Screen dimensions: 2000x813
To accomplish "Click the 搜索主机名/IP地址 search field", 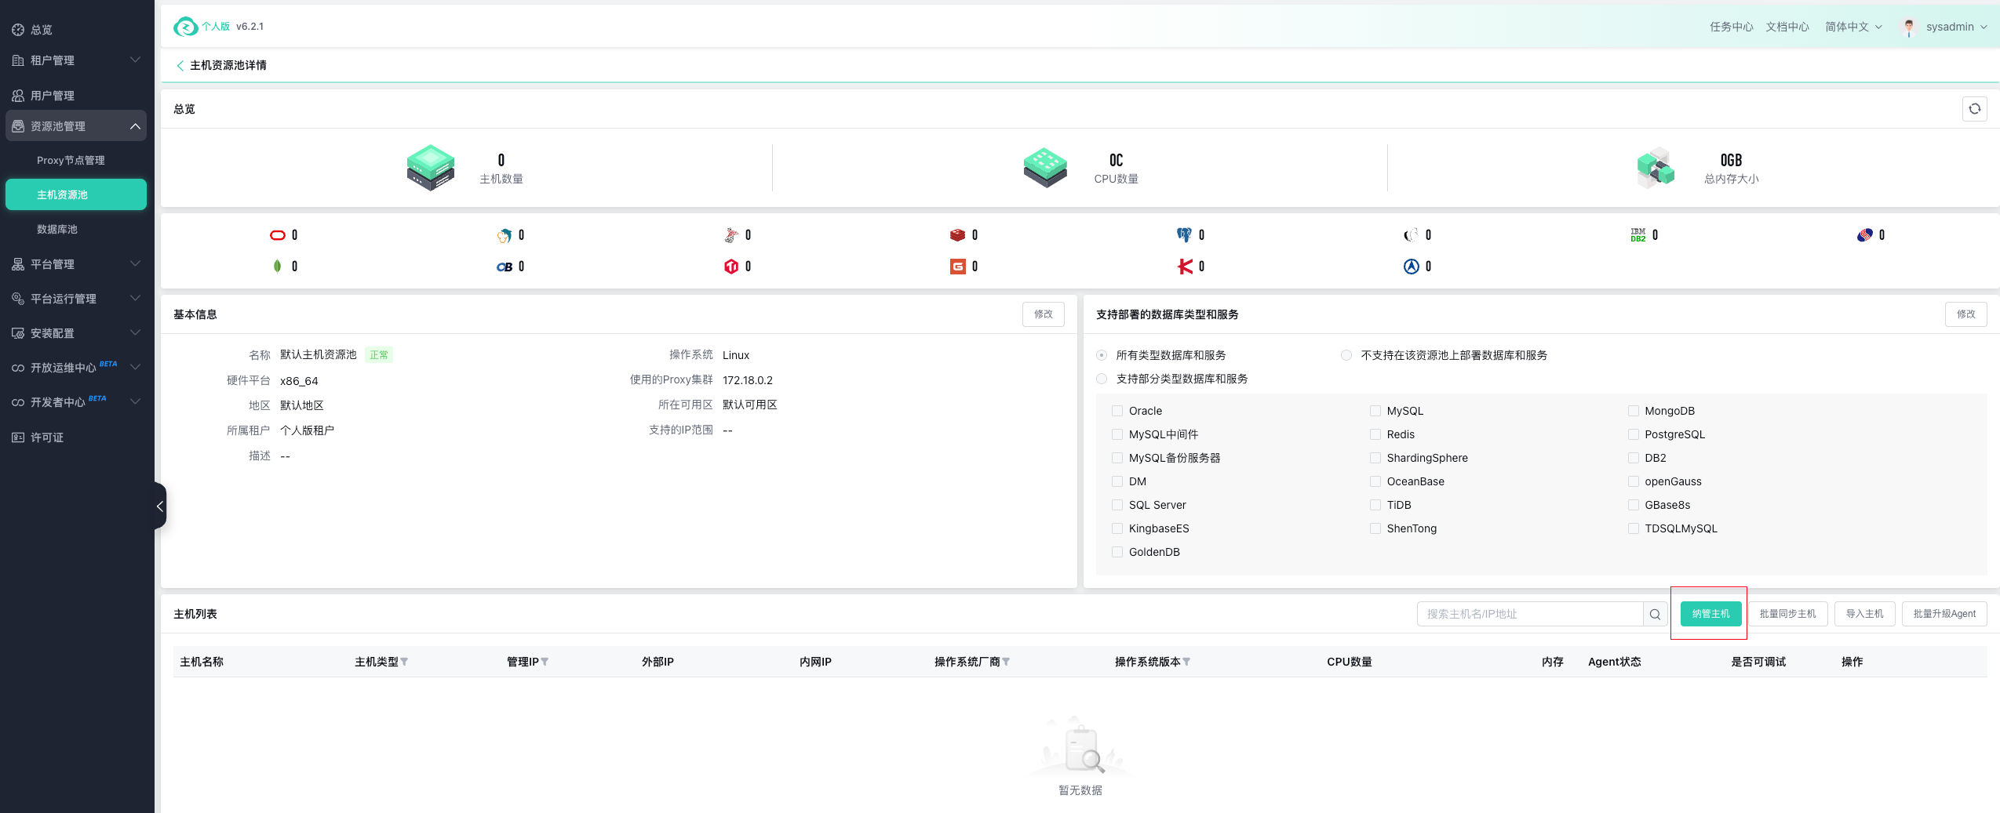I will tap(1529, 614).
